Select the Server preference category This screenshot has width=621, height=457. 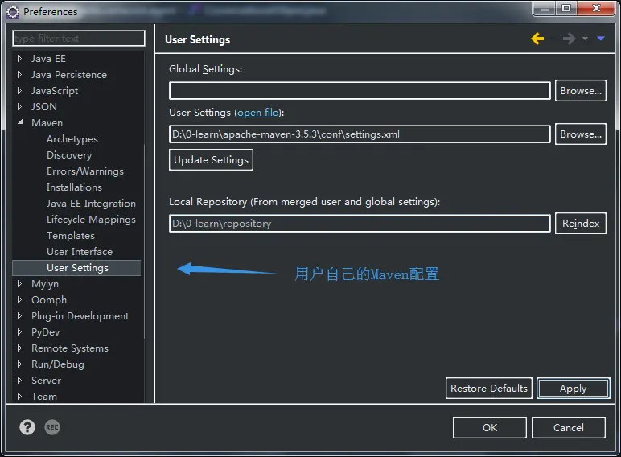(47, 381)
